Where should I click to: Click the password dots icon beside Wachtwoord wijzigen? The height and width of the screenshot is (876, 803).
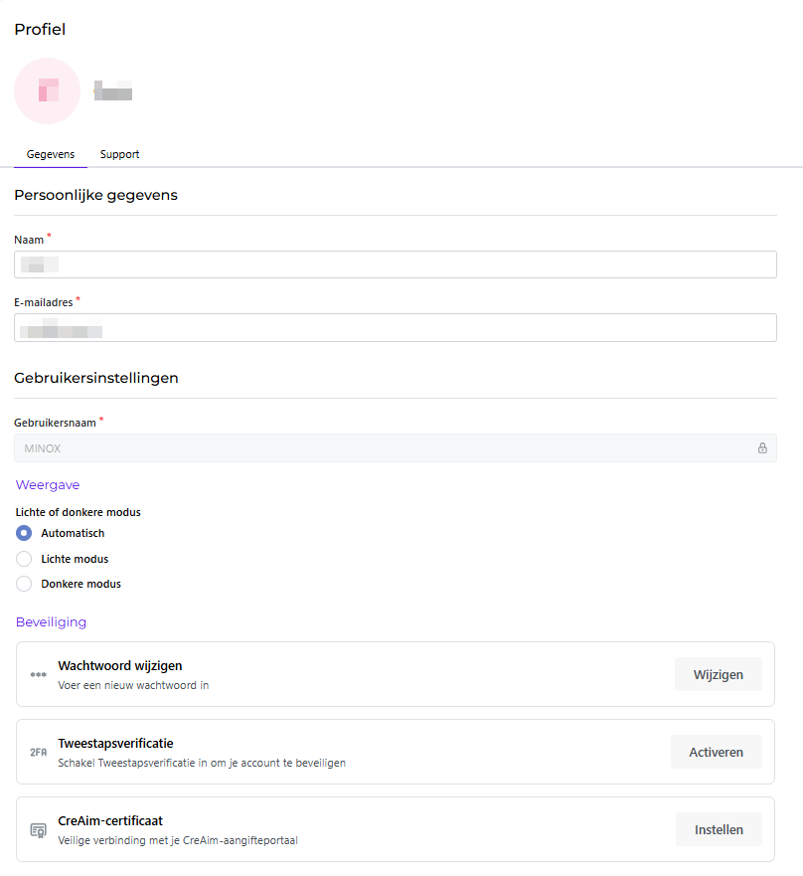coord(39,674)
